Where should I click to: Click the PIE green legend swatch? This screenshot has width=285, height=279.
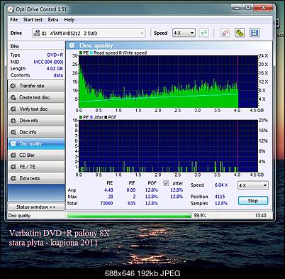tap(81, 53)
